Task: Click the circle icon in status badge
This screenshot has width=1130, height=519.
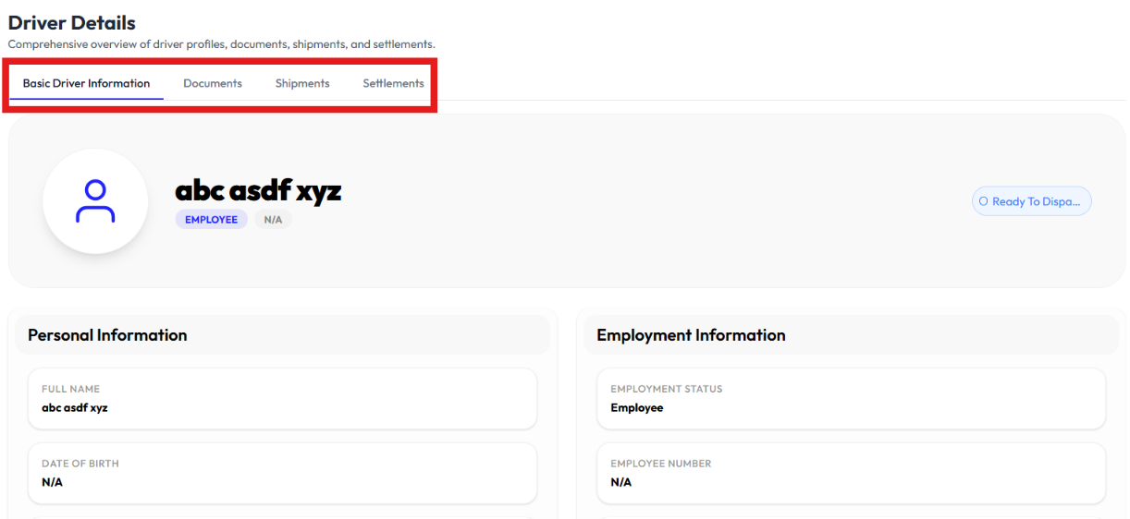Action: 983,201
